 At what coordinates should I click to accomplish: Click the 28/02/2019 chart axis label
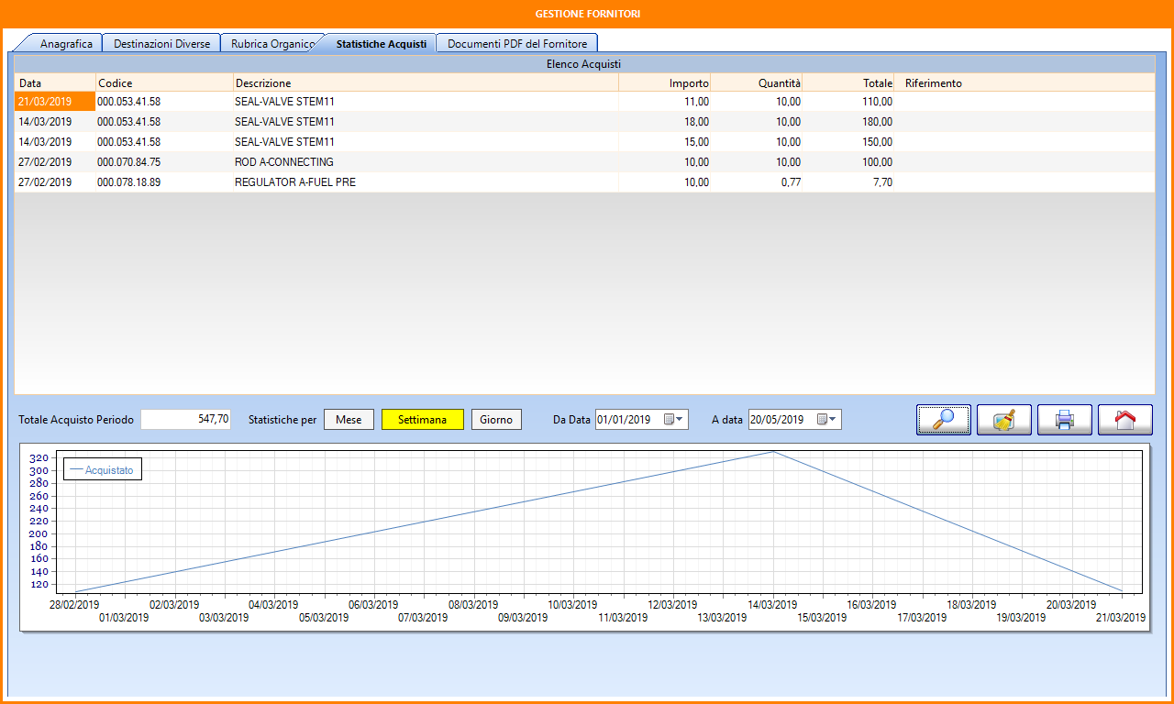point(75,605)
